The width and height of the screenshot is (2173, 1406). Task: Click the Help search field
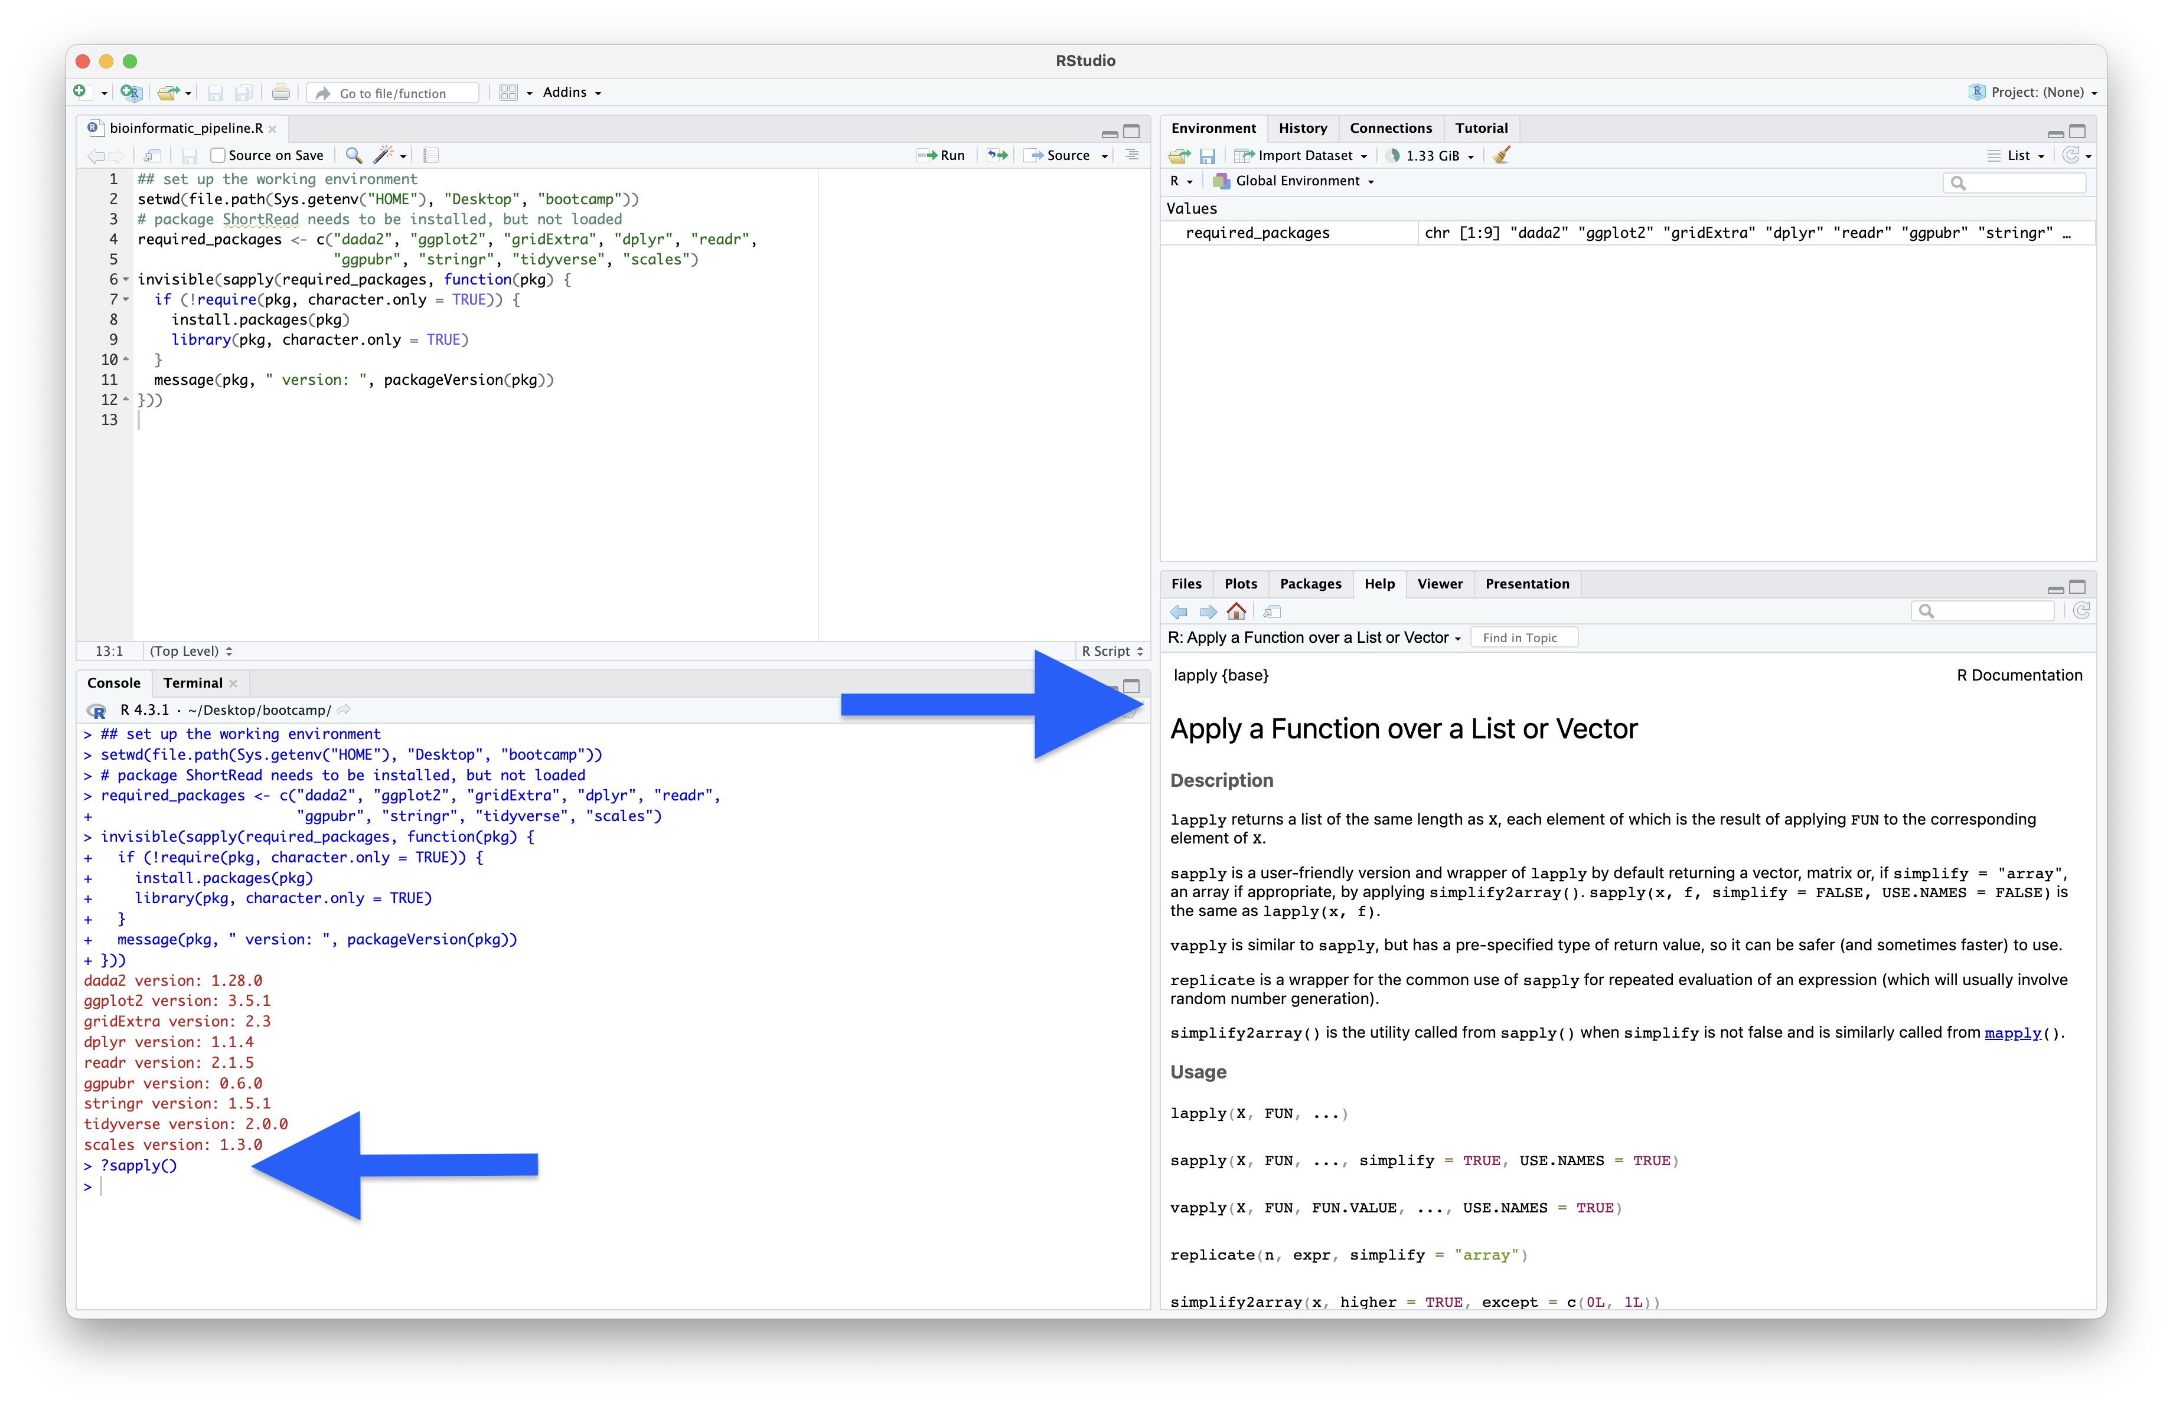1982,612
